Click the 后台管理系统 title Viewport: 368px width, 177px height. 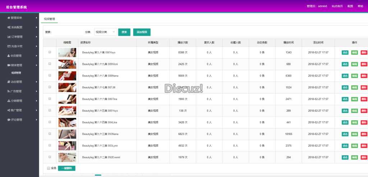[x=17, y=7]
